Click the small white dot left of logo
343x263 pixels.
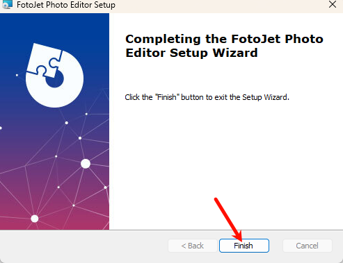pyautogui.click(x=17, y=75)
